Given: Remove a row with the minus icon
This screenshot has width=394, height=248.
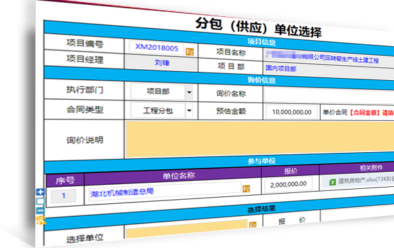Looking at the screenshot, I should [41, 211].
